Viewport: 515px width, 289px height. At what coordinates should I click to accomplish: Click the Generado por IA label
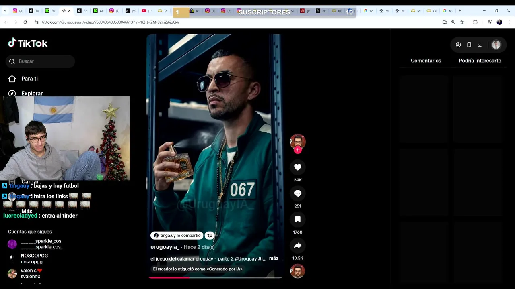(x=198, y=269)
